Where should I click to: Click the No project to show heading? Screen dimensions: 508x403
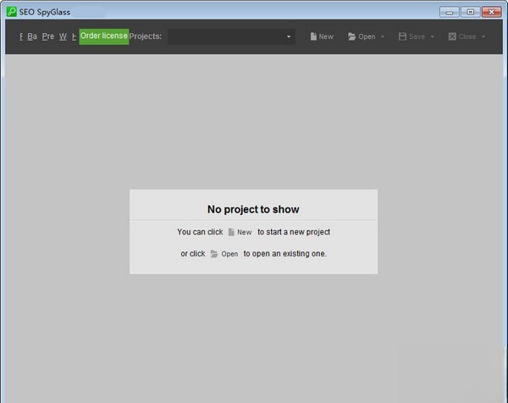(253, 209)
